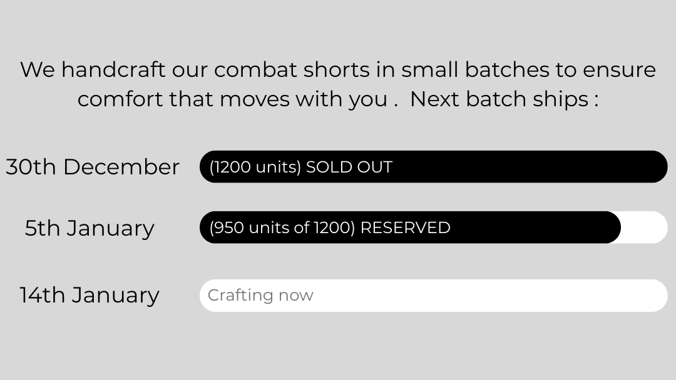Screen dimensions: 676x380
Task: Click the word "handcraft" in the heading
Action: point(113,69)
